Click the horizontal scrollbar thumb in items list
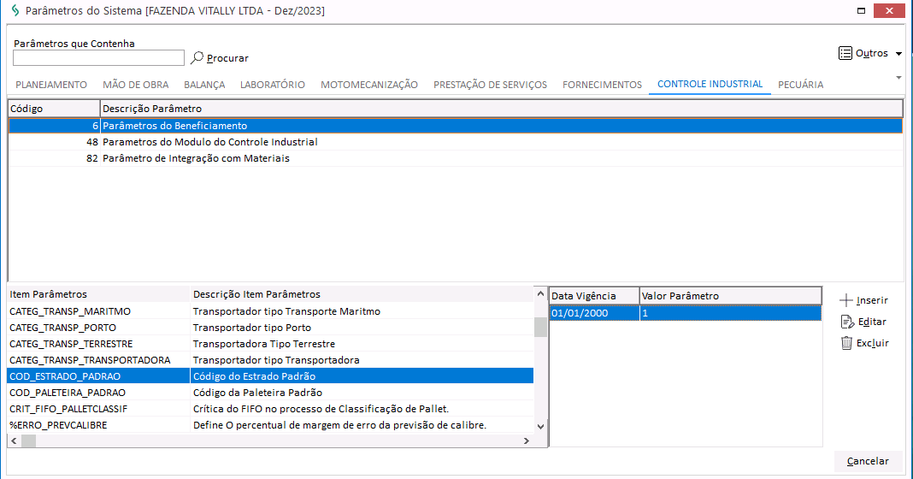This screenshot has width=913, height=479. pyautogui.click(x=28, y=441)
